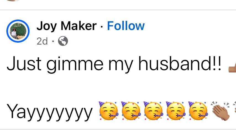This screenshot has width=236, height=137.
Task: Click the last party face emoji
Action: [198, 111]
